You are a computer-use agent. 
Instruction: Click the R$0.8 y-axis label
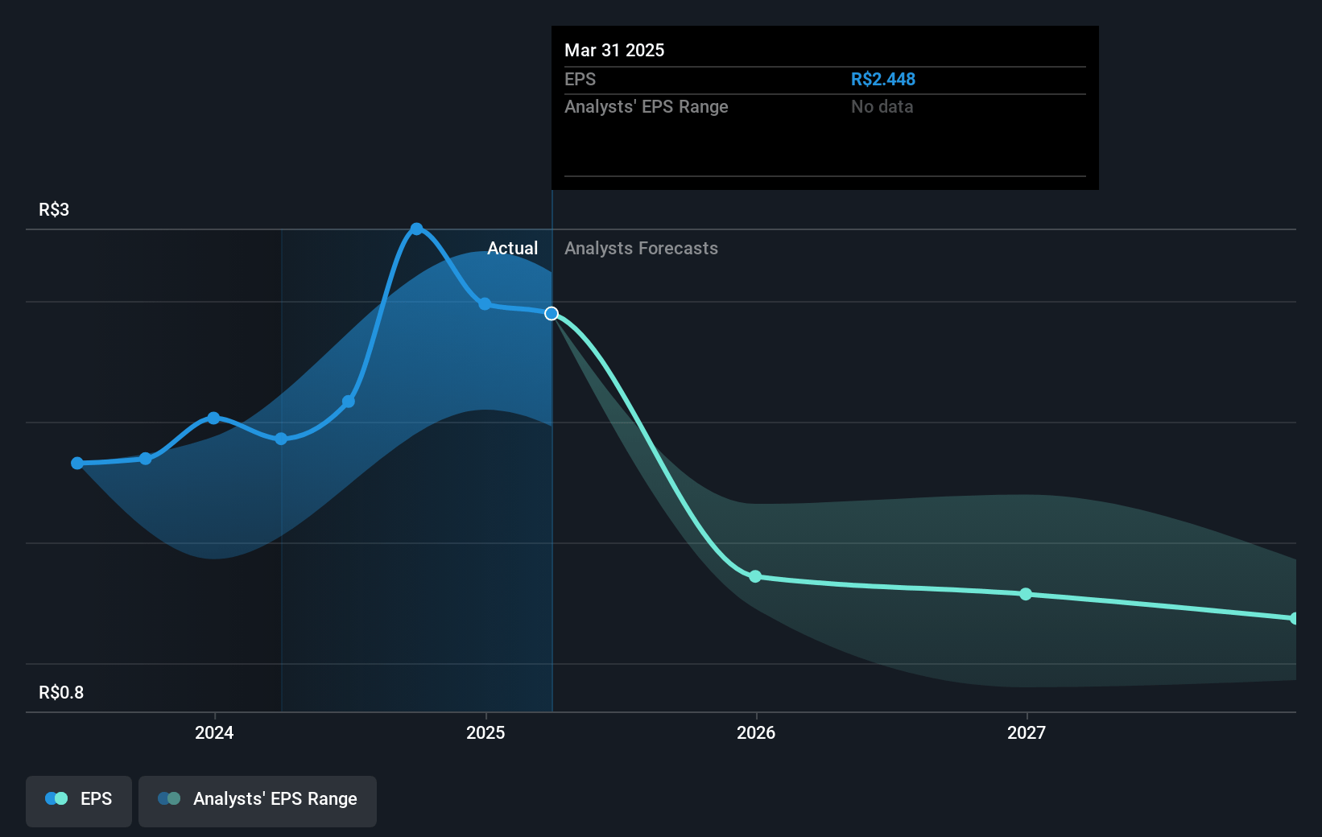click(61, 692)
